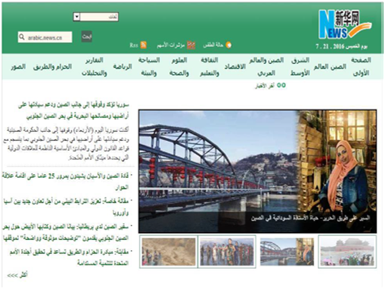
Task: Go to the الاقتصاد economy section
Action: [x=238, y=67]
